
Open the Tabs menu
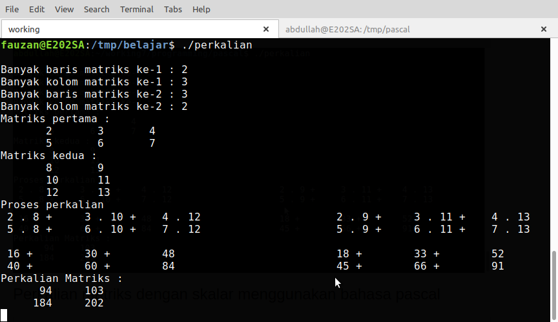(x=172, y=9)
